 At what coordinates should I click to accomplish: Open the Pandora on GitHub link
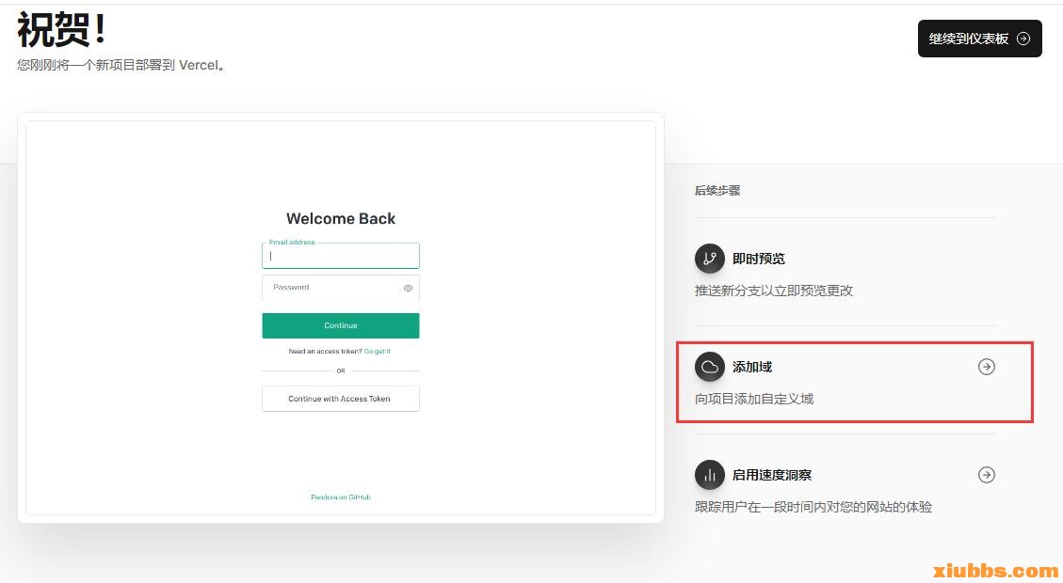(340, 497)
